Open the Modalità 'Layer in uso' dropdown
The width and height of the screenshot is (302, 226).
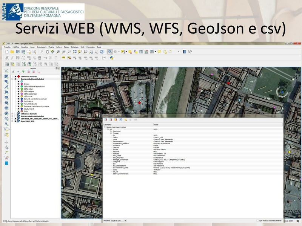[x=120, y=220]
